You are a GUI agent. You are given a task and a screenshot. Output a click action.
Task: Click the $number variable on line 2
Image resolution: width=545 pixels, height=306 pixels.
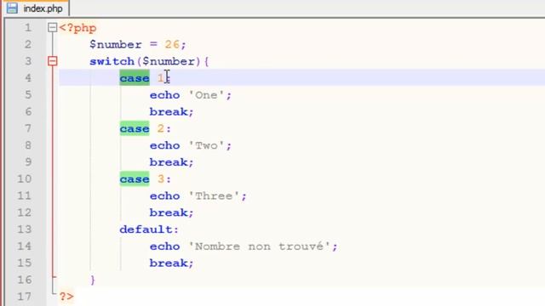[116, 45]
